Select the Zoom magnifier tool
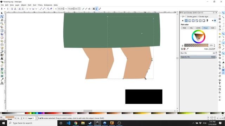The image size is (225, 126). [2, 23]
